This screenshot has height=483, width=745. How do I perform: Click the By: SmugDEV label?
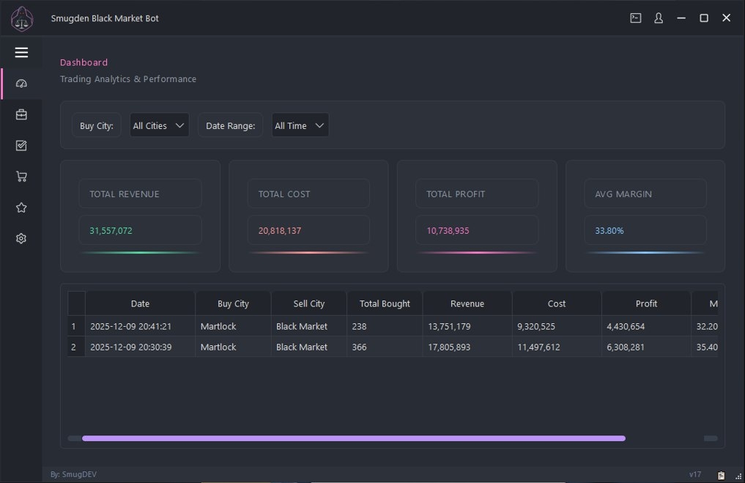pos(73,474)
